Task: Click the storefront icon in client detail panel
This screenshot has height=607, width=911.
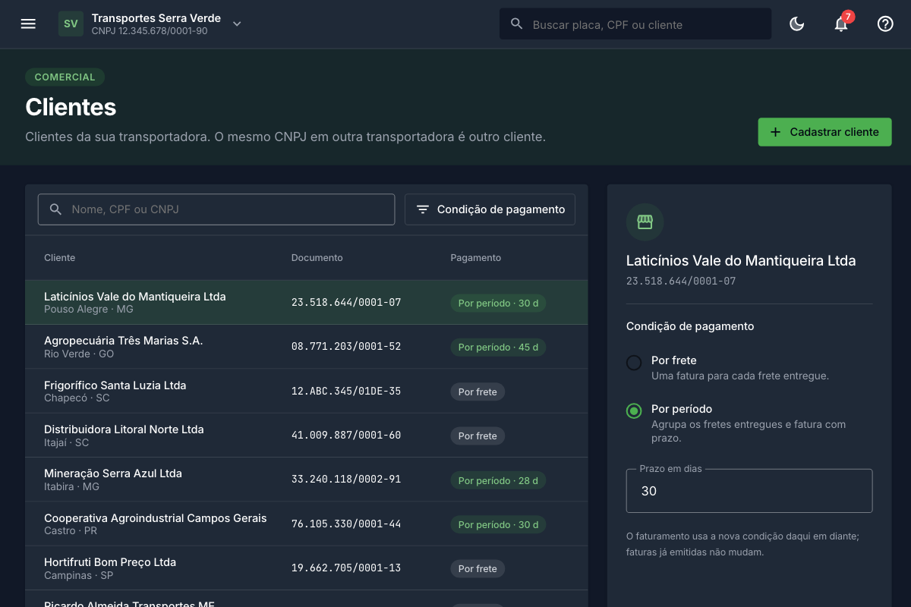Action: tap(645, 222)
